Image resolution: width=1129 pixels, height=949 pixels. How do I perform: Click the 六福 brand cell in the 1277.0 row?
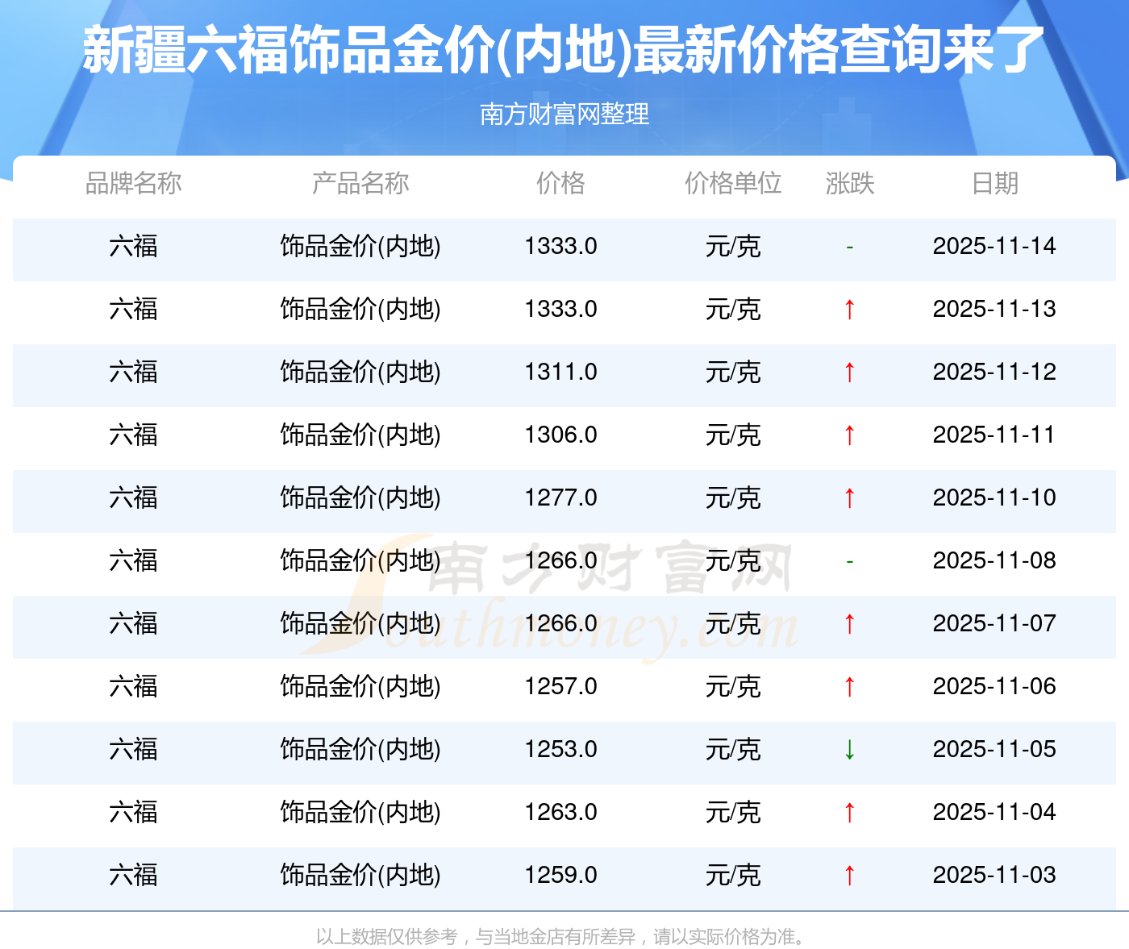[133, 497]
